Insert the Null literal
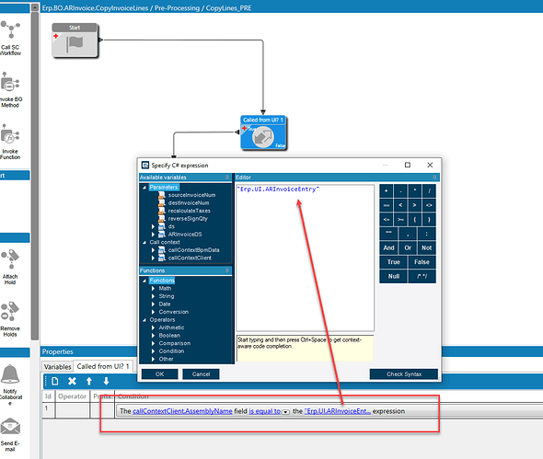This screenshot has height=459, width=543. tap(393, 276)
